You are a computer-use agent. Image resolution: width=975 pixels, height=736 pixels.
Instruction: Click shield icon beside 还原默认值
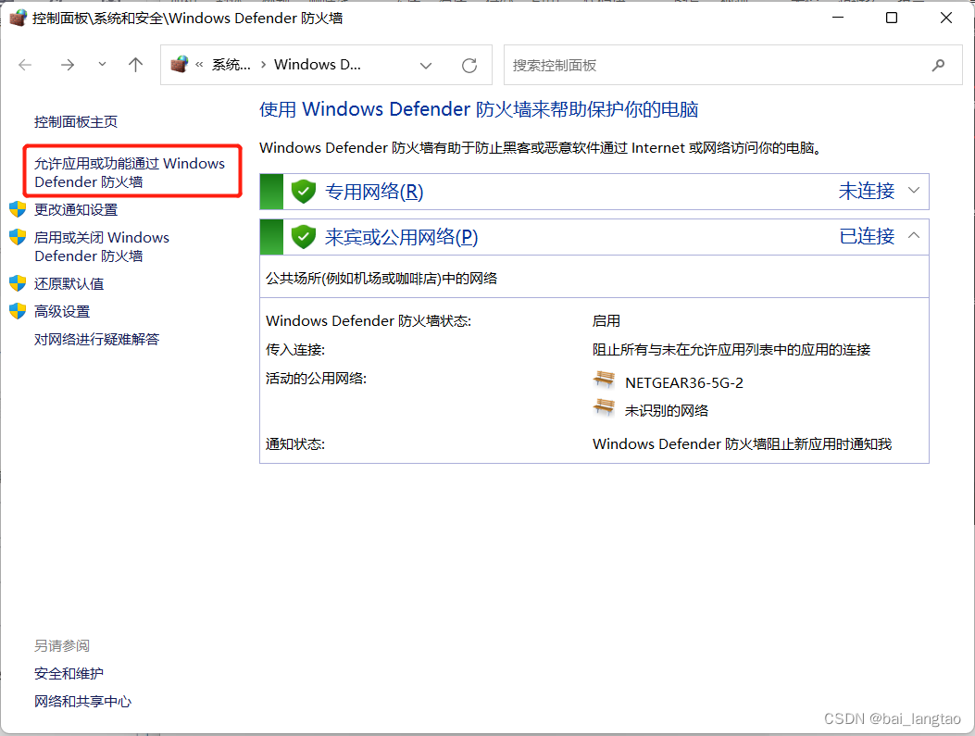[18, 283]
